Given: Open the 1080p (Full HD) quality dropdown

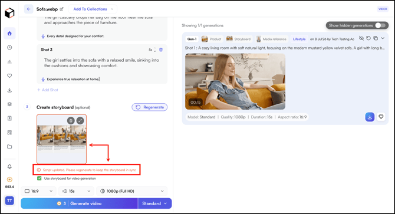Looking at the screenshot, I should 131,191.
